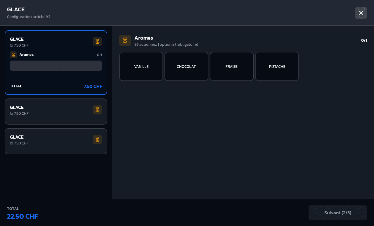Click the 0/1 counter in the selected GLACE card
The image size is (374, 226).
(100, 55)
